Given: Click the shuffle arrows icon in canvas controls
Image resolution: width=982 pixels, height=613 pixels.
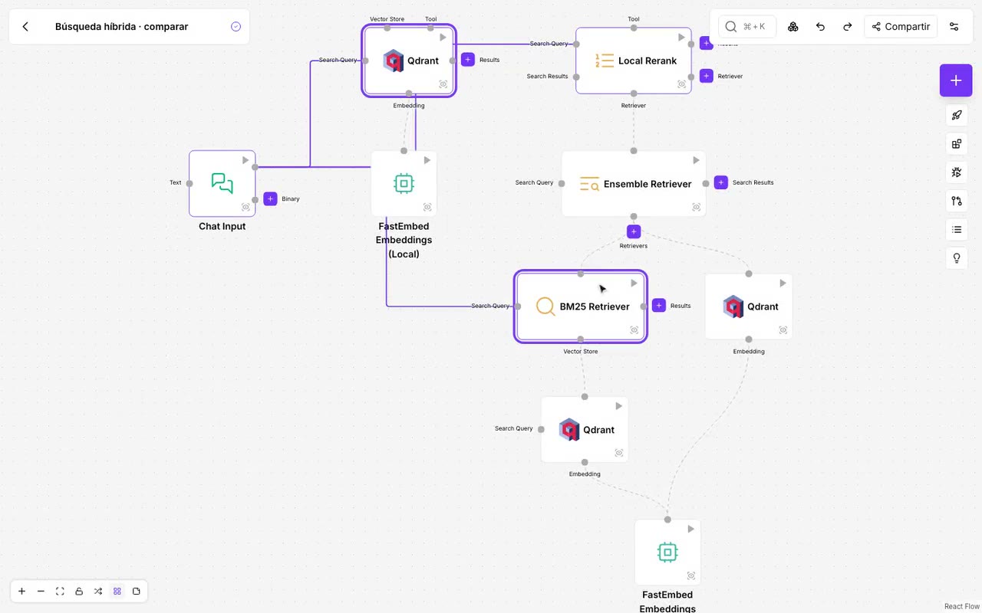Looking at the screenshot, I should pos(98,592).
